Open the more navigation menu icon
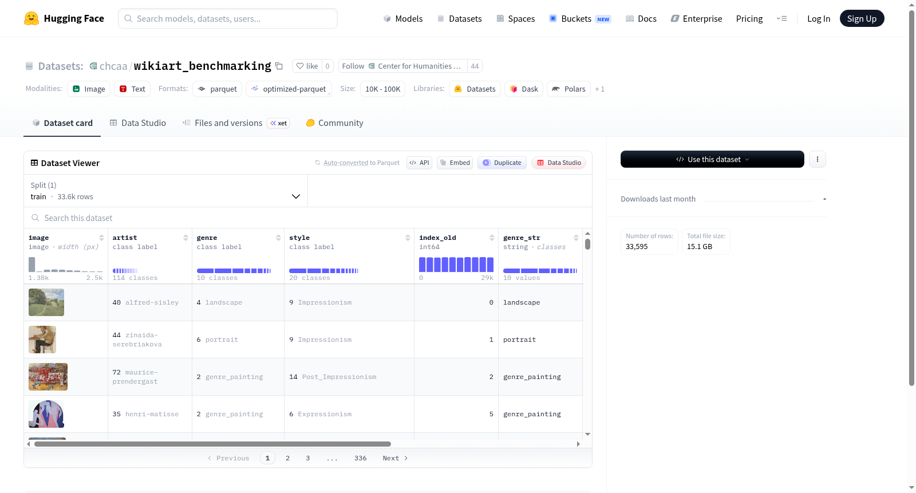The image size is (916, 493). pyautogui.click(x=781, y=18)
